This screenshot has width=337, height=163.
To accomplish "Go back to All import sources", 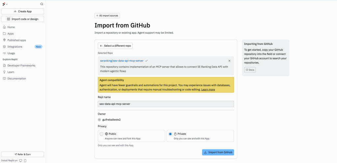I will click(107, 15).
